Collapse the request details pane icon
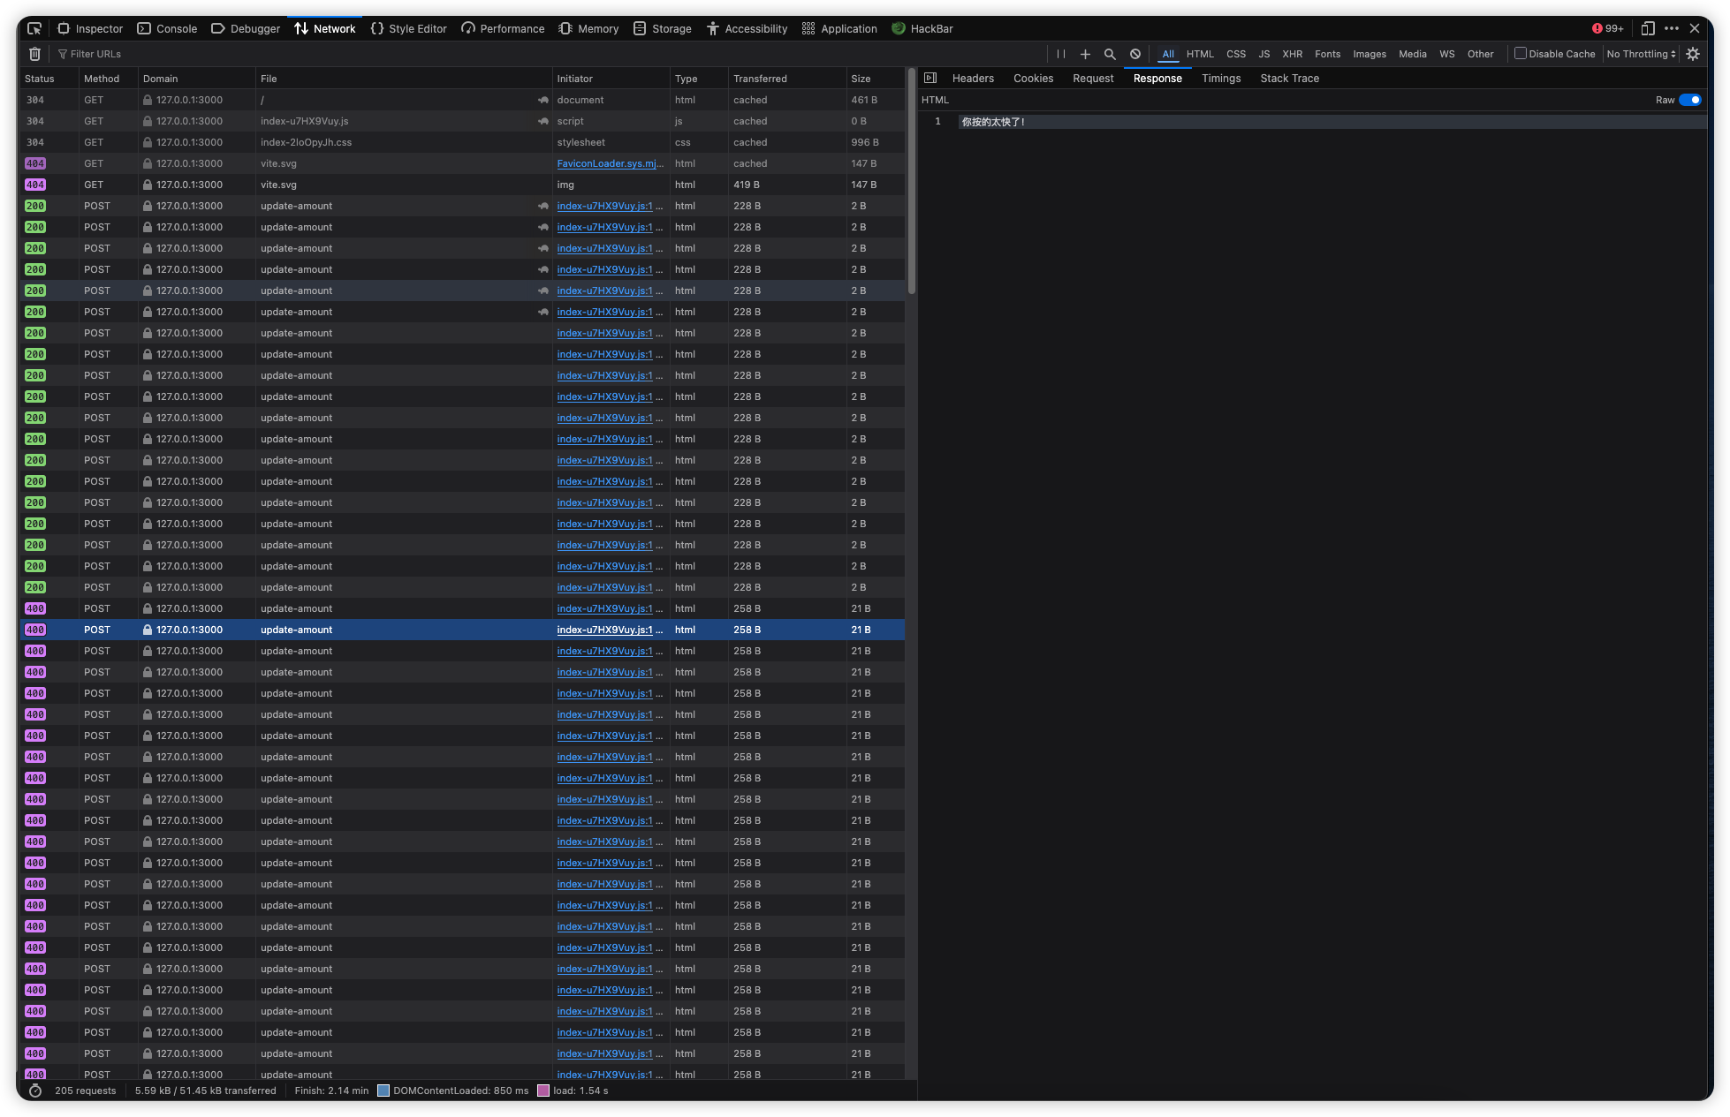The image size is (1730, 1117). point(930,78)
